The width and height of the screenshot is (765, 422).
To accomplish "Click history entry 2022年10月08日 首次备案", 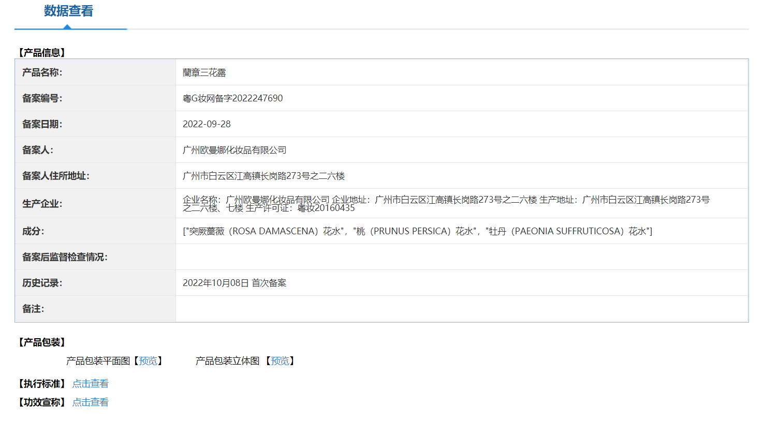I will tap(234, 283).
